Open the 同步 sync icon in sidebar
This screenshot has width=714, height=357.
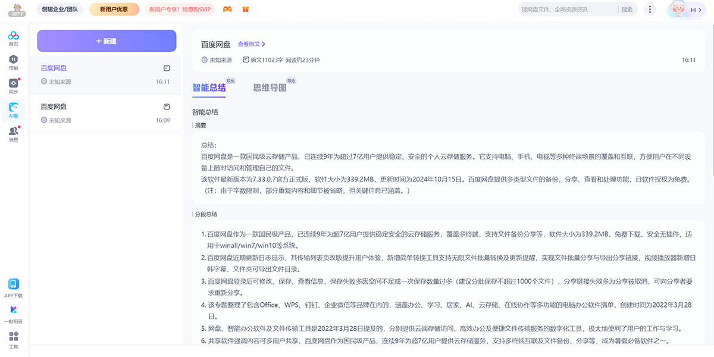[x=13, y=86]
